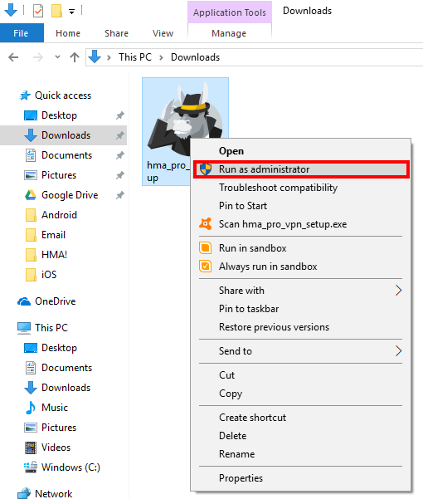Select Documents under Quick access
Screen dimensions: 423x499
[x=66, y=155]
